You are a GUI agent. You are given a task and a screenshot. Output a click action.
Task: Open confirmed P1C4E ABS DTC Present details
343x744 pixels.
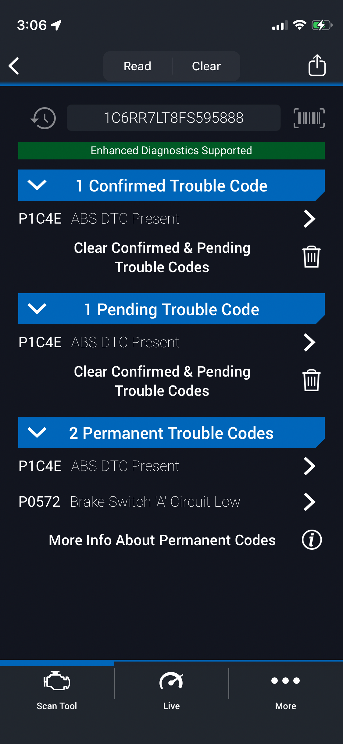166,219
